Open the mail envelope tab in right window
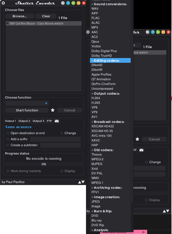This screenshot has height=234, width=172. (x=141, y=150)
